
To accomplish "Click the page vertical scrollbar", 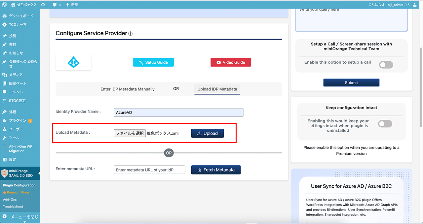I will pyautogui.click(x=421, y=87).
